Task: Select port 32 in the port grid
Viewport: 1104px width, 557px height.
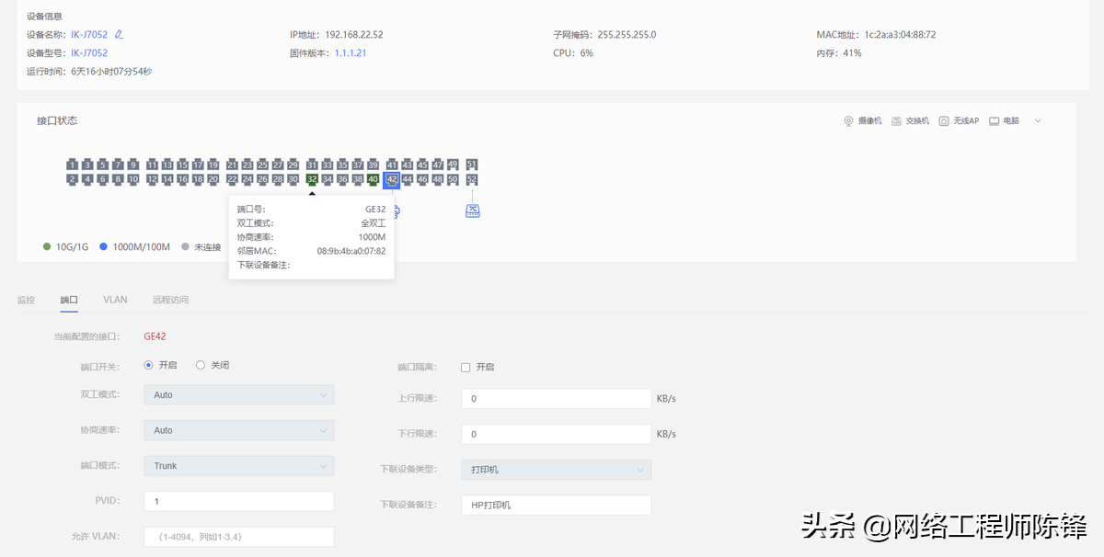Action: (312, 179)
